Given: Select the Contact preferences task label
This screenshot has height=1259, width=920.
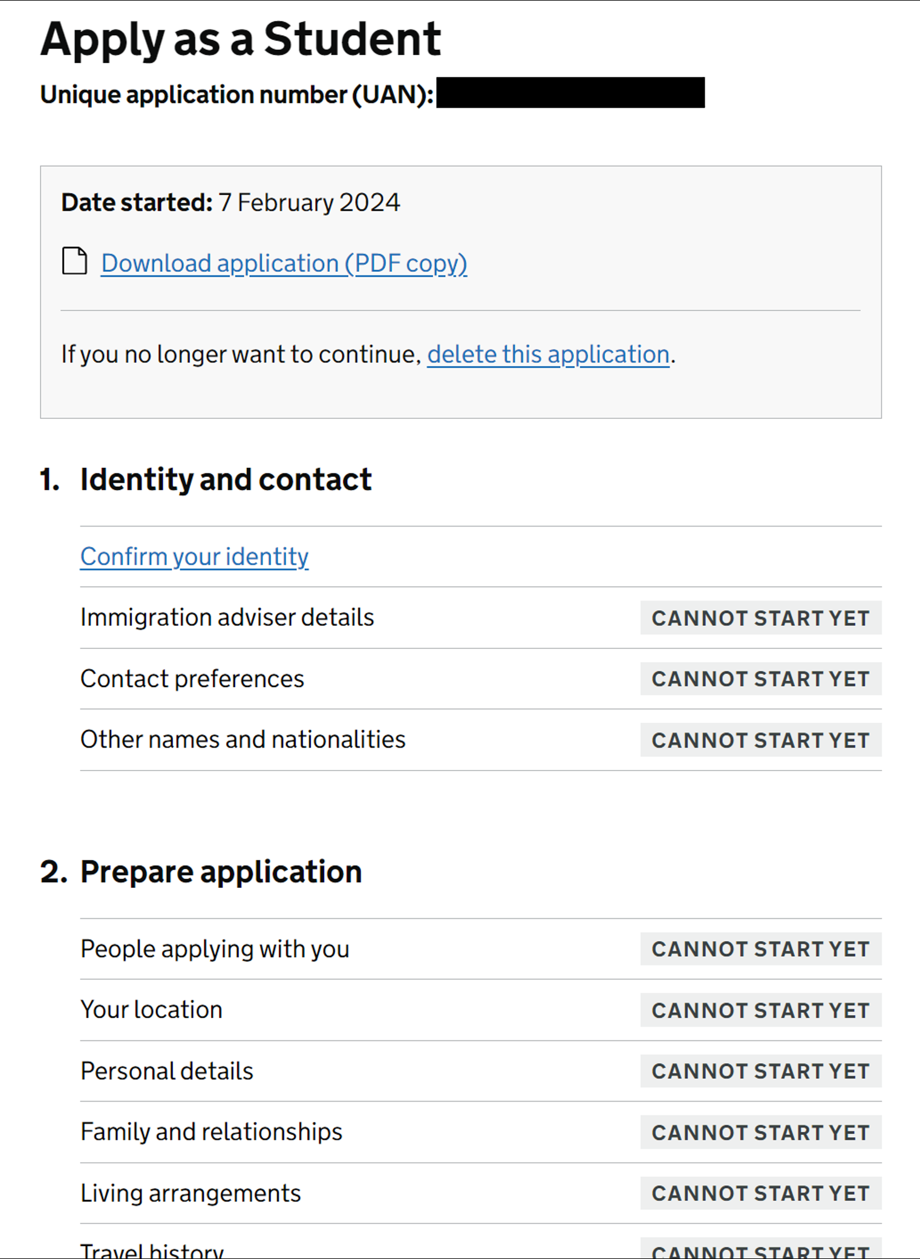Looking at the screenshot, I should pyautogui.click(x=192, y=679).
